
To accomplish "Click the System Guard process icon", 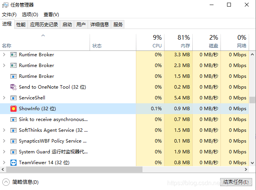I will 14,152.
